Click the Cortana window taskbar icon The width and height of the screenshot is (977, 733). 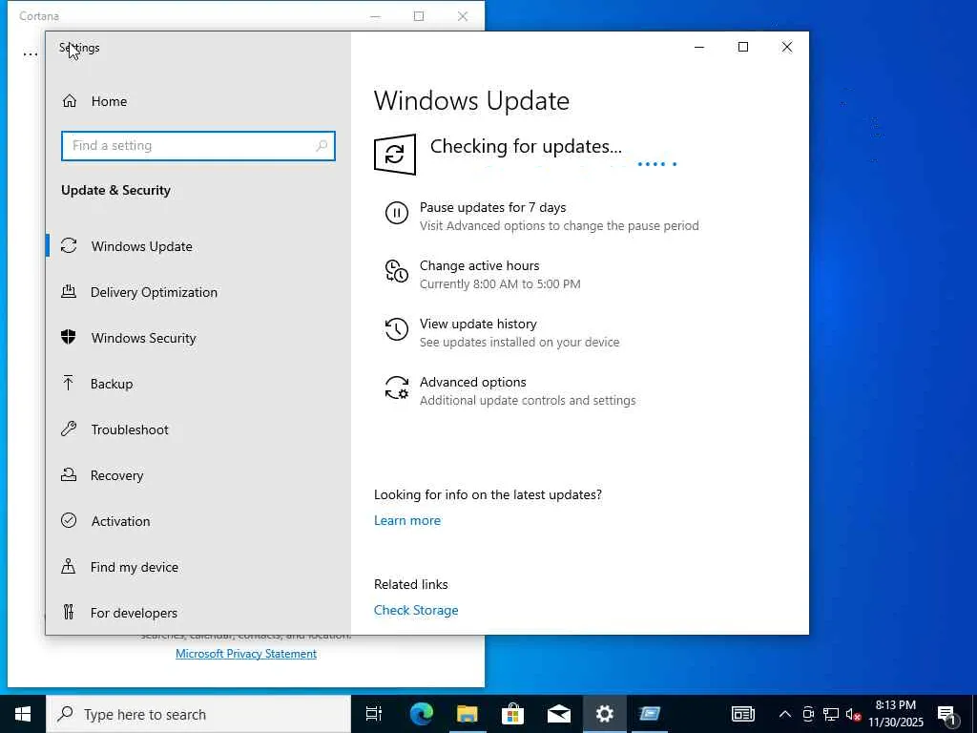coord(649,714)
